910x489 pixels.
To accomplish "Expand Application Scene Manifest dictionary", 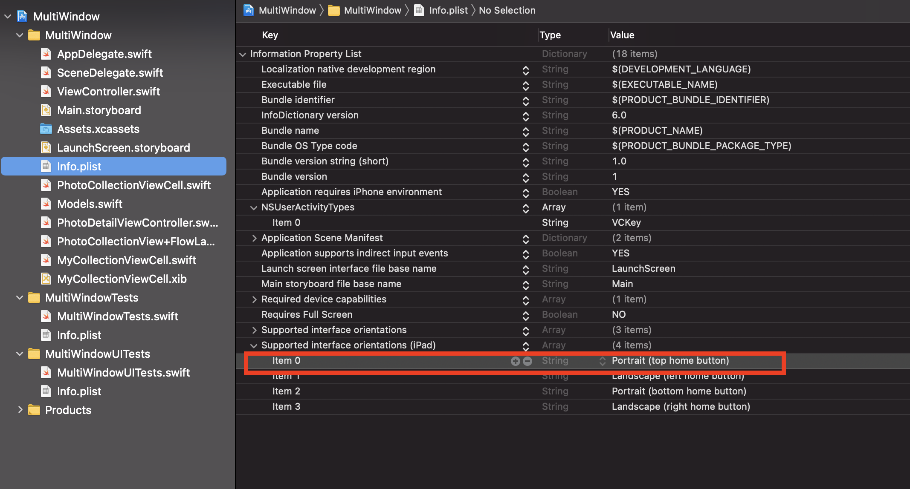I will [254, 238].
